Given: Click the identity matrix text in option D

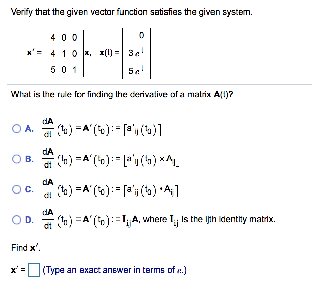Looking at the screenshot, I should [220, 220].
